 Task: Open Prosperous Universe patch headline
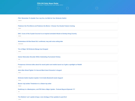50,65
